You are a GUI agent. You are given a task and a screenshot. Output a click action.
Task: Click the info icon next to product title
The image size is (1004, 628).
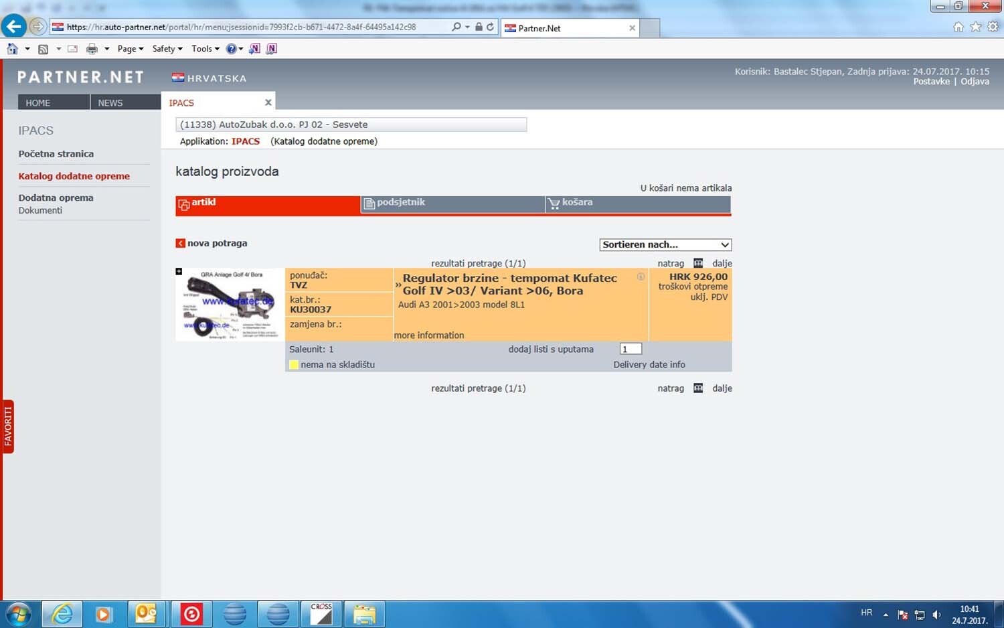click(641, 277)
